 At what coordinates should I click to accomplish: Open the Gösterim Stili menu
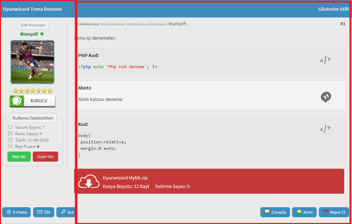pyautogui.click(x=333, y=9)
